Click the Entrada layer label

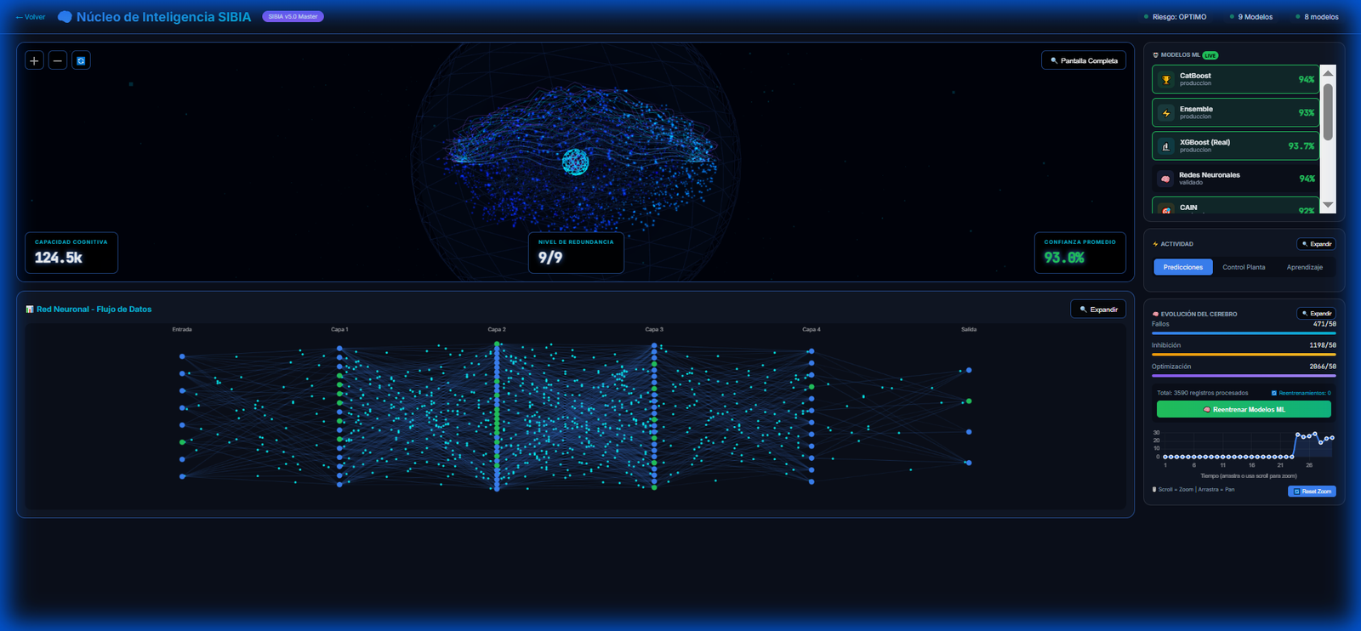pos(182,329)
